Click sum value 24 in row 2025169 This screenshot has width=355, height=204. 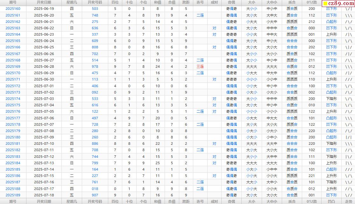pos(158,67)
